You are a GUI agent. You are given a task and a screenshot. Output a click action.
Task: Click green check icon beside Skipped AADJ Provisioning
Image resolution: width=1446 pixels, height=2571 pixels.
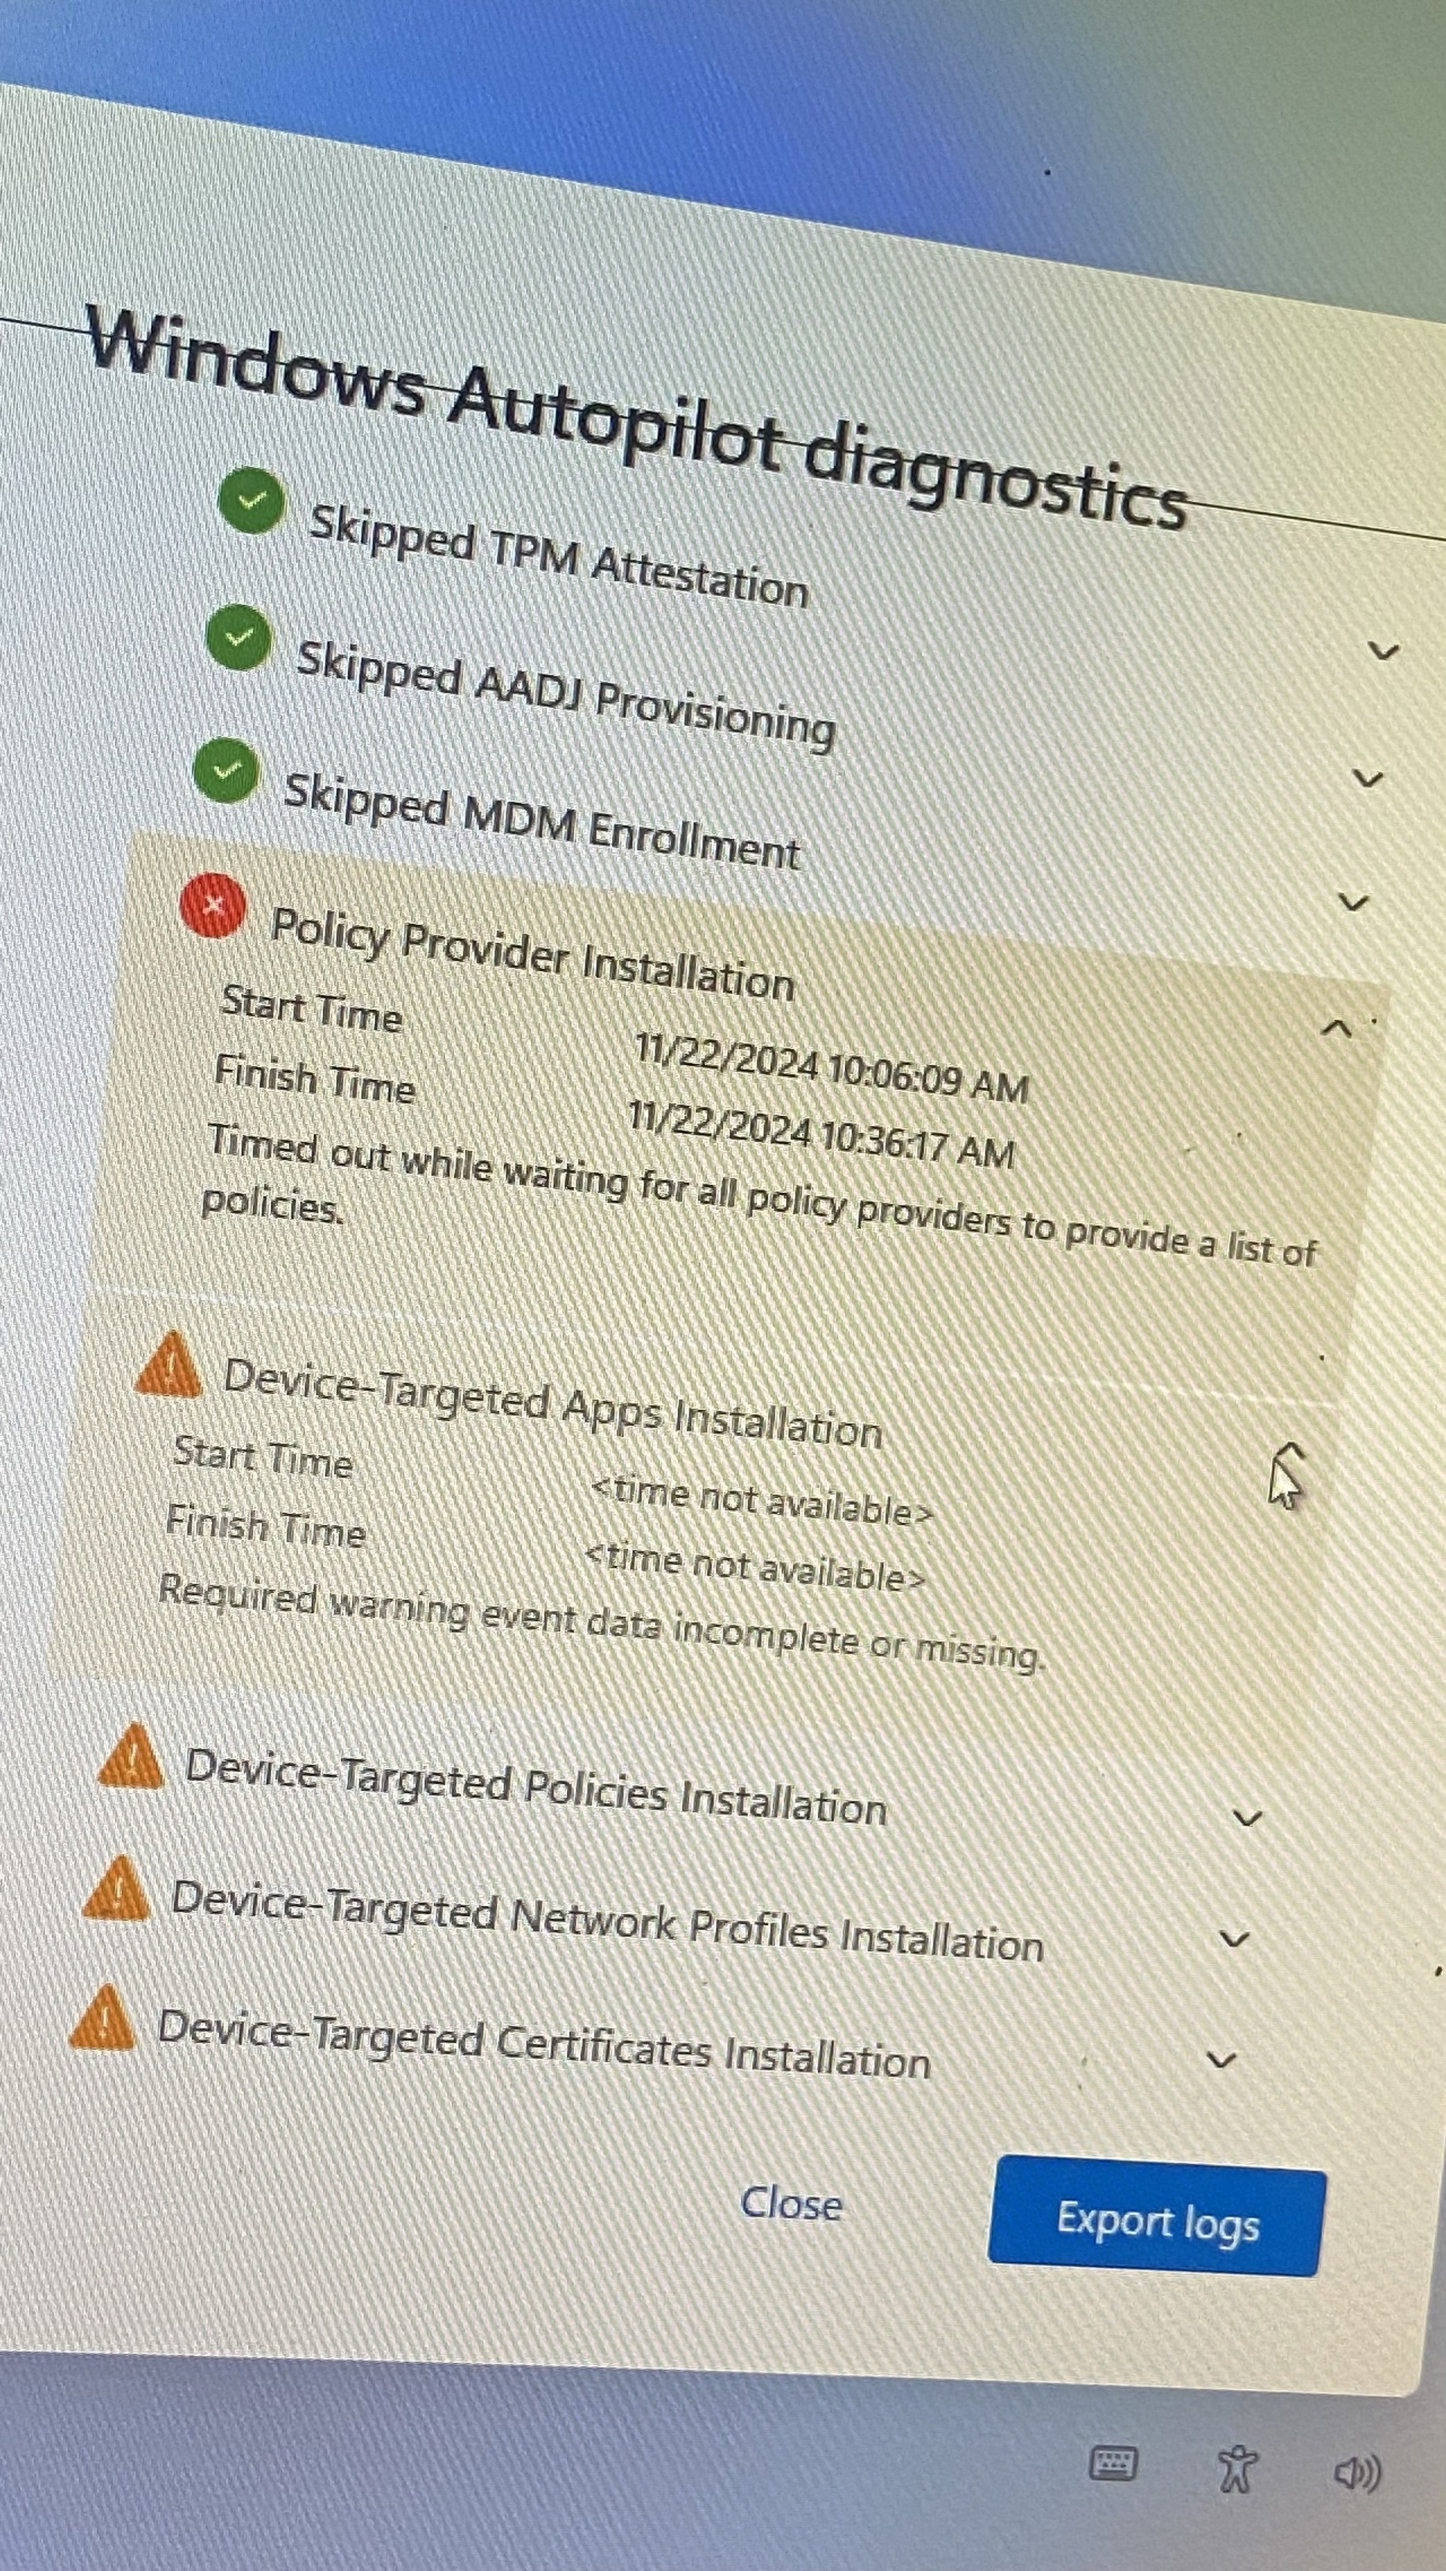[239, 636]
